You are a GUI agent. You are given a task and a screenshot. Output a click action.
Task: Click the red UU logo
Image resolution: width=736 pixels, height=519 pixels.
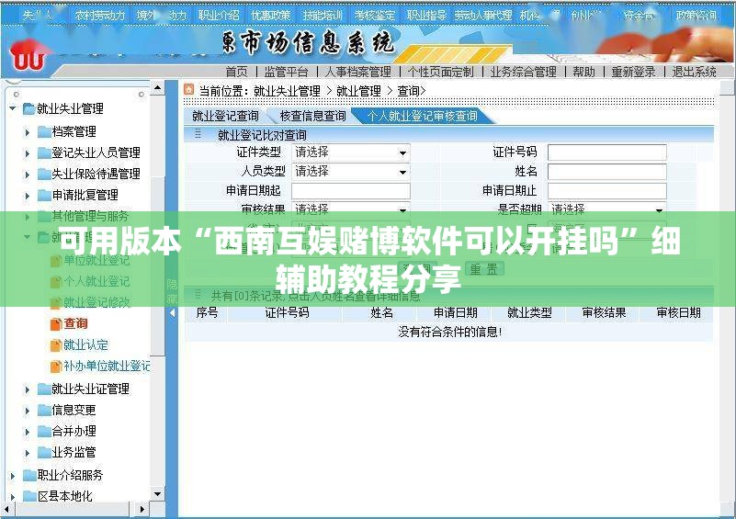pos(29,57)
